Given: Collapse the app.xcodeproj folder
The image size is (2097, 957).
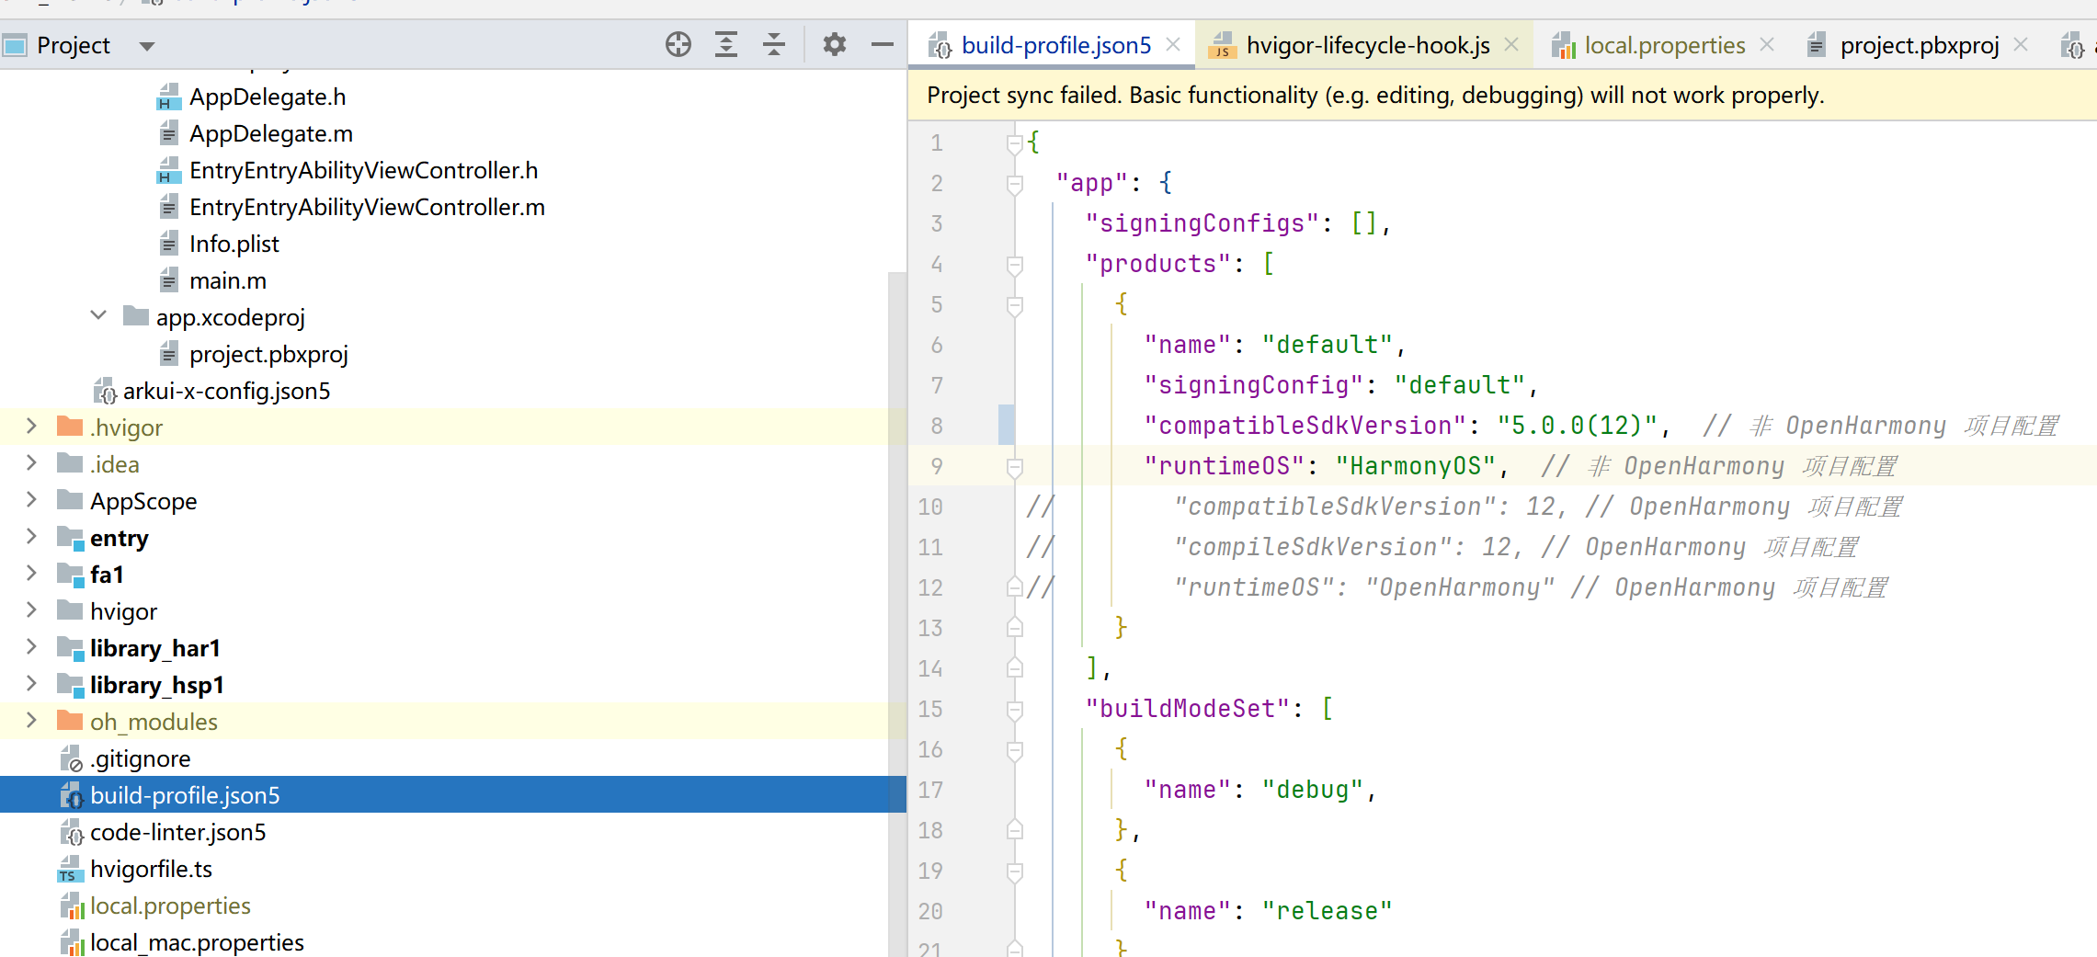Looking at the screenshot, I should click(98, 315).
